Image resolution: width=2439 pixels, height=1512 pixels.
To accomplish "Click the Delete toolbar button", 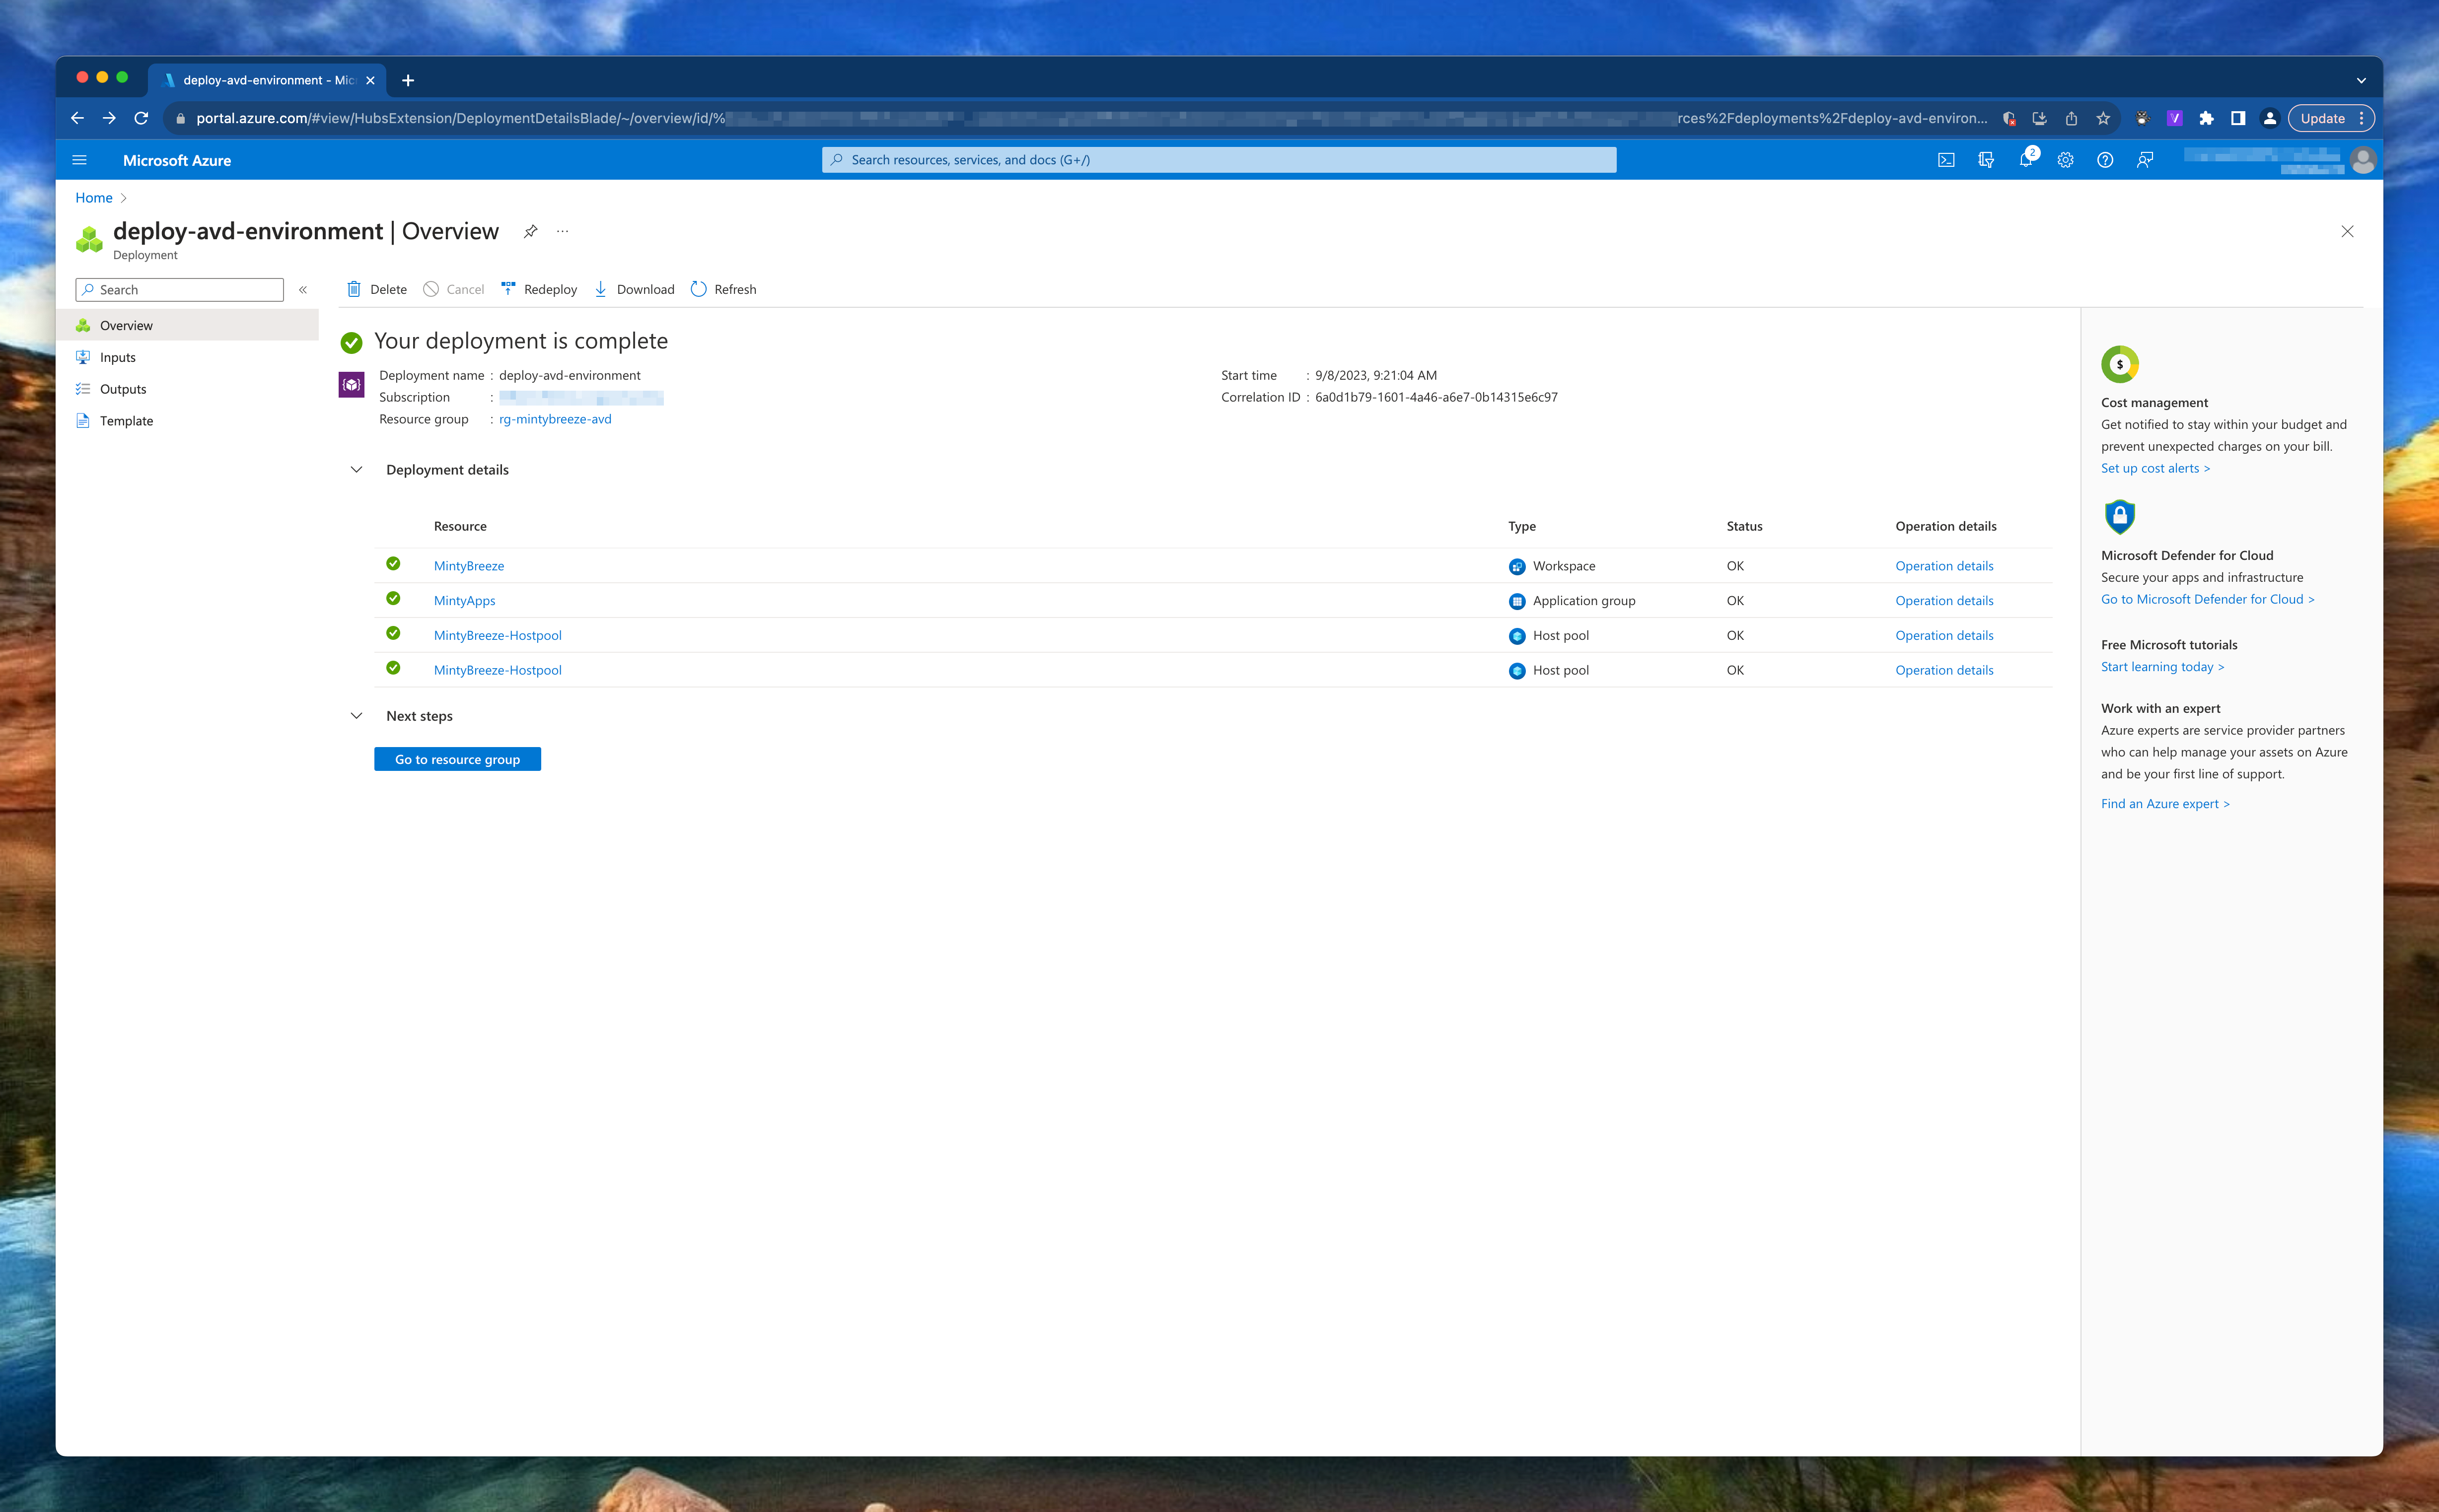I will pyautogui.click(x=377, y=289).
